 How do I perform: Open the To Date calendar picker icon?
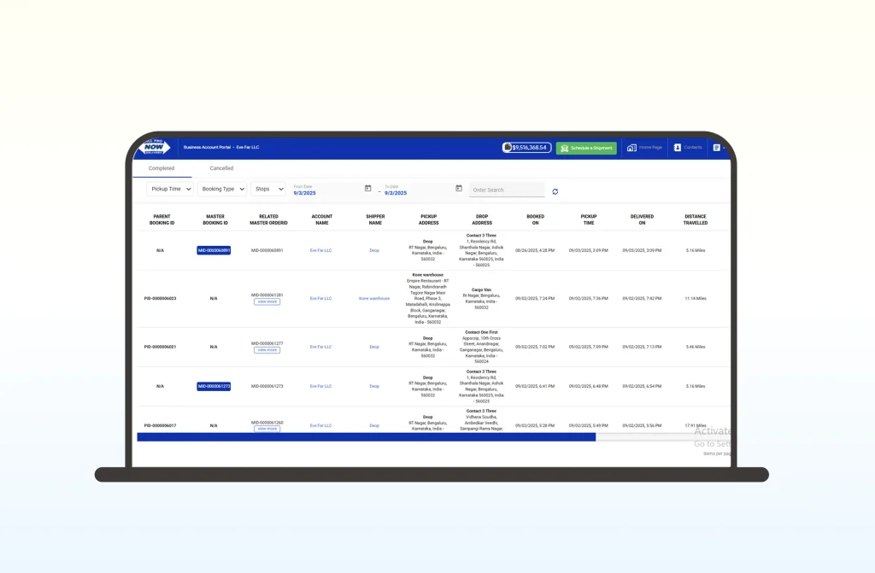click(459, 189)
